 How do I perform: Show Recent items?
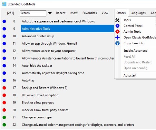(x=61, y=13)
